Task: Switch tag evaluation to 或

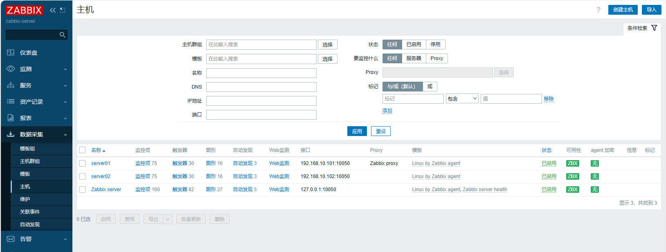Action: pyautogui.click(x=430, y=87)
